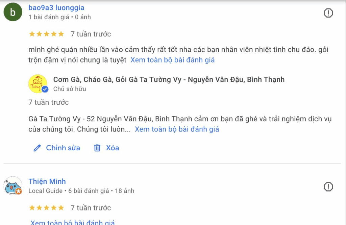Click the trash can delete icon
This screenshot has height=225, width=346.
97,148
